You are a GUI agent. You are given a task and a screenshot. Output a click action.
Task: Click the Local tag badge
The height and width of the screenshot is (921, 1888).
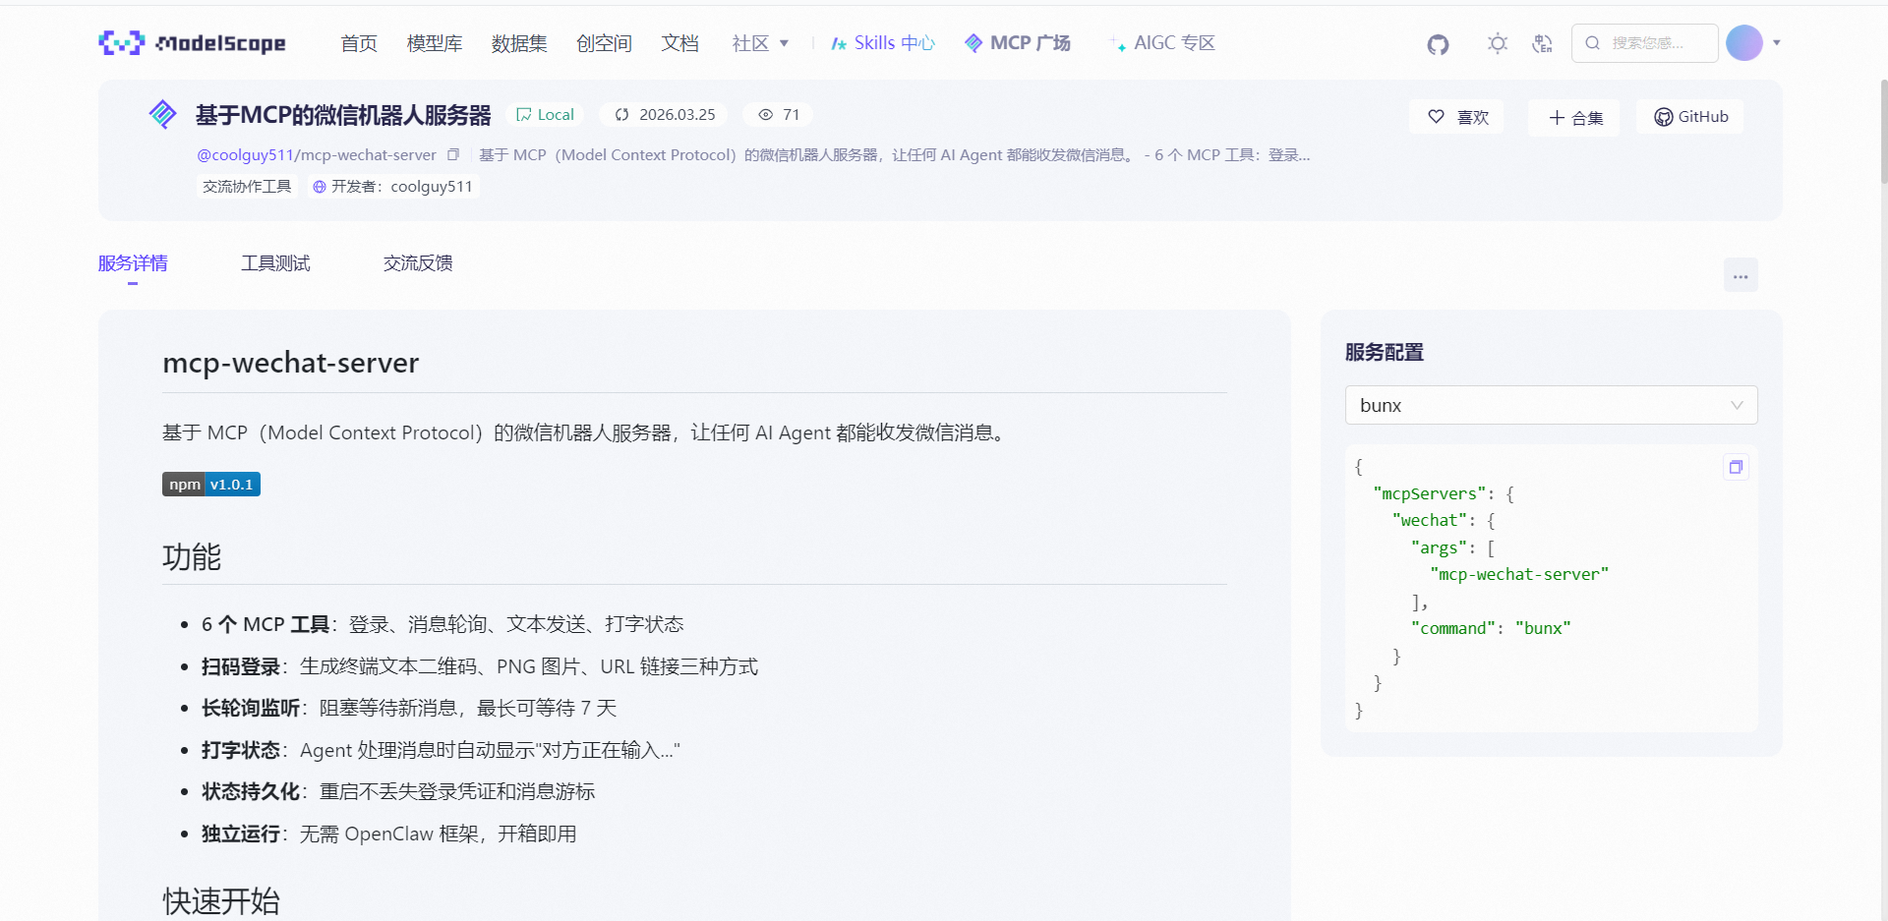(546, 115)
